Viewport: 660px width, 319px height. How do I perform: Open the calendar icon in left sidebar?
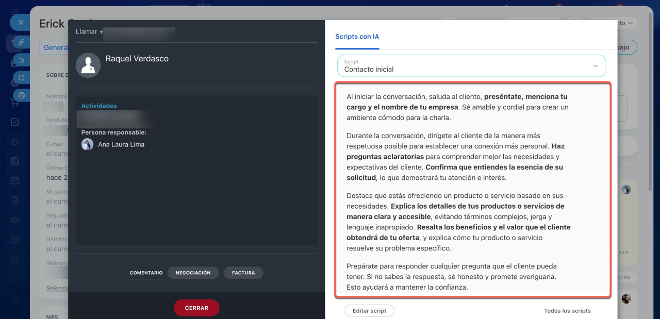pyautogui.click(x=15, y=181)
